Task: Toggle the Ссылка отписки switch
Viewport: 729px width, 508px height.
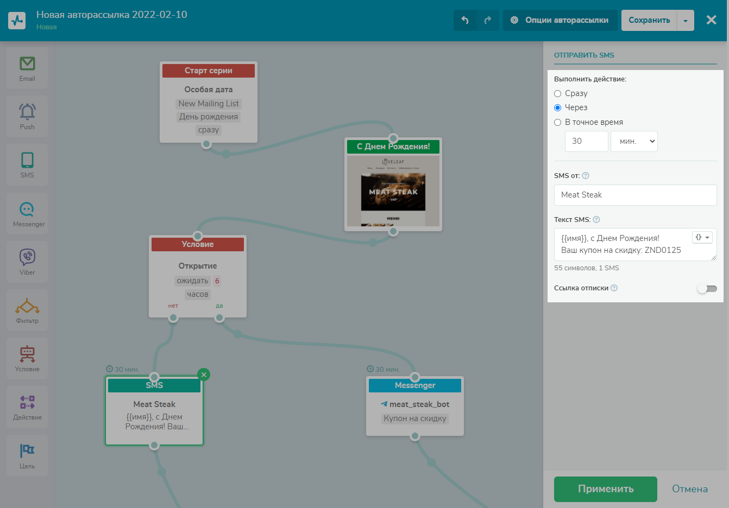Action: 707,288
